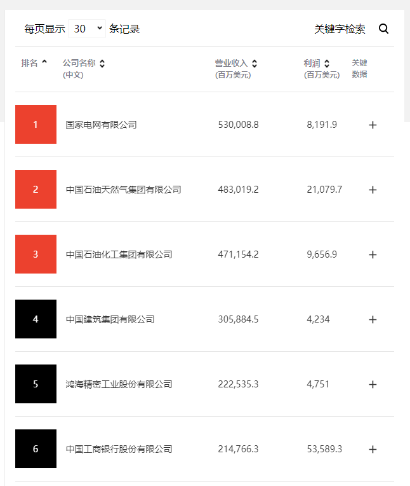Sort by 营业收入 revenue column arrows
Image resolution: width=410 pixels, height=486 pixels.
(x=254, y=64)
